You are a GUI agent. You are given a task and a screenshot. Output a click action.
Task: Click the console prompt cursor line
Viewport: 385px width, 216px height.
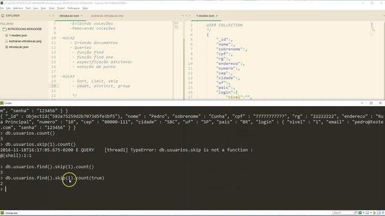pyautogui.click(x=3, y=189)
